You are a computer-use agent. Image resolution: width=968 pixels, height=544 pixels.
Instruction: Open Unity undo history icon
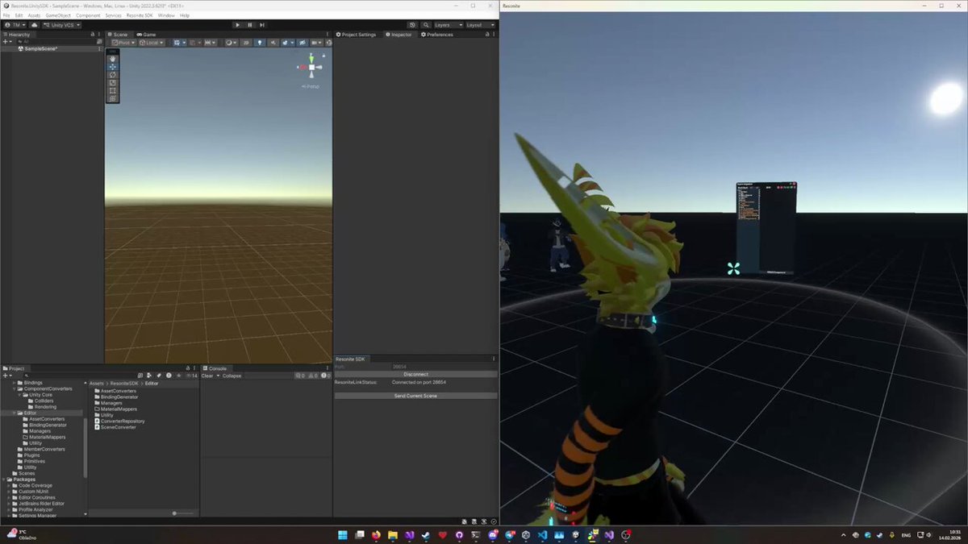click(x=413, y=25)
